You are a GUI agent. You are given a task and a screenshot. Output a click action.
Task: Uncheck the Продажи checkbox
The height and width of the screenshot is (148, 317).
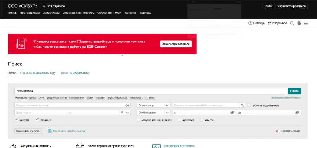pos(37,119)
